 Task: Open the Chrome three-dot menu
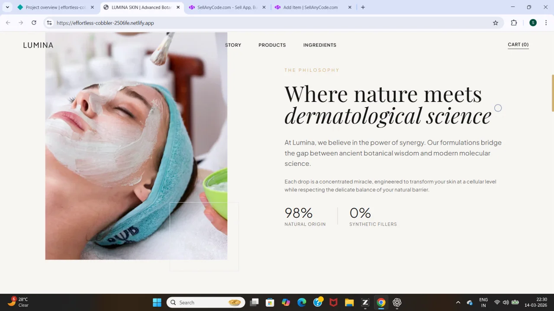click(546, 23)
